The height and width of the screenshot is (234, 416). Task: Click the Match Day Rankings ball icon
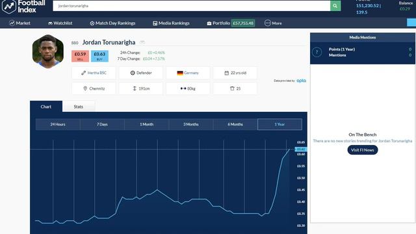[92, 23]
